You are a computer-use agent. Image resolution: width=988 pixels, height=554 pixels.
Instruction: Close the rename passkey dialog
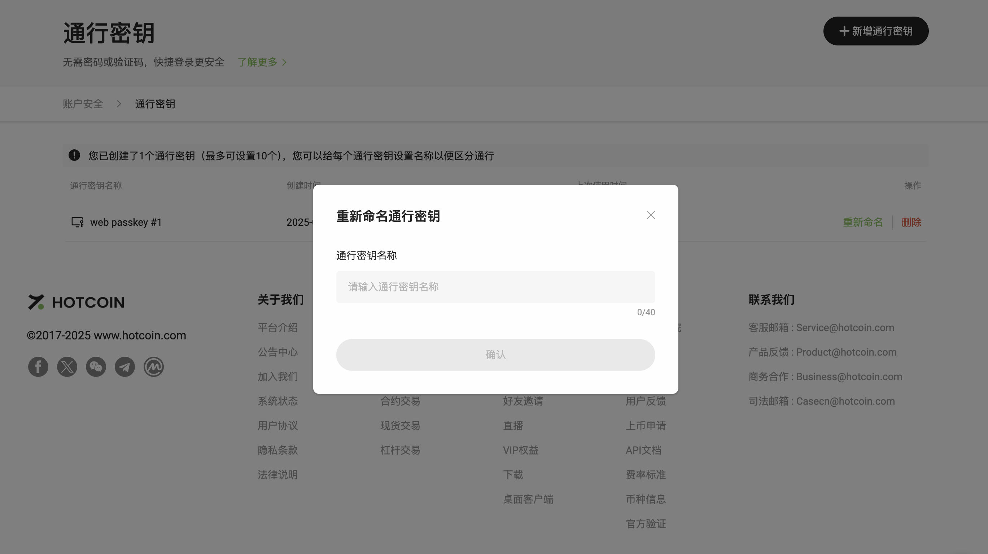[x=651, y=215]
